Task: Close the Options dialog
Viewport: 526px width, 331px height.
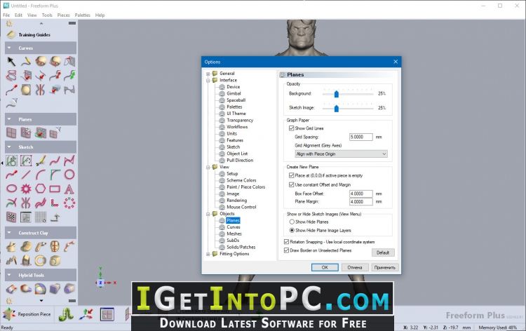Action: pyautogui.click(x=396, y=62)
